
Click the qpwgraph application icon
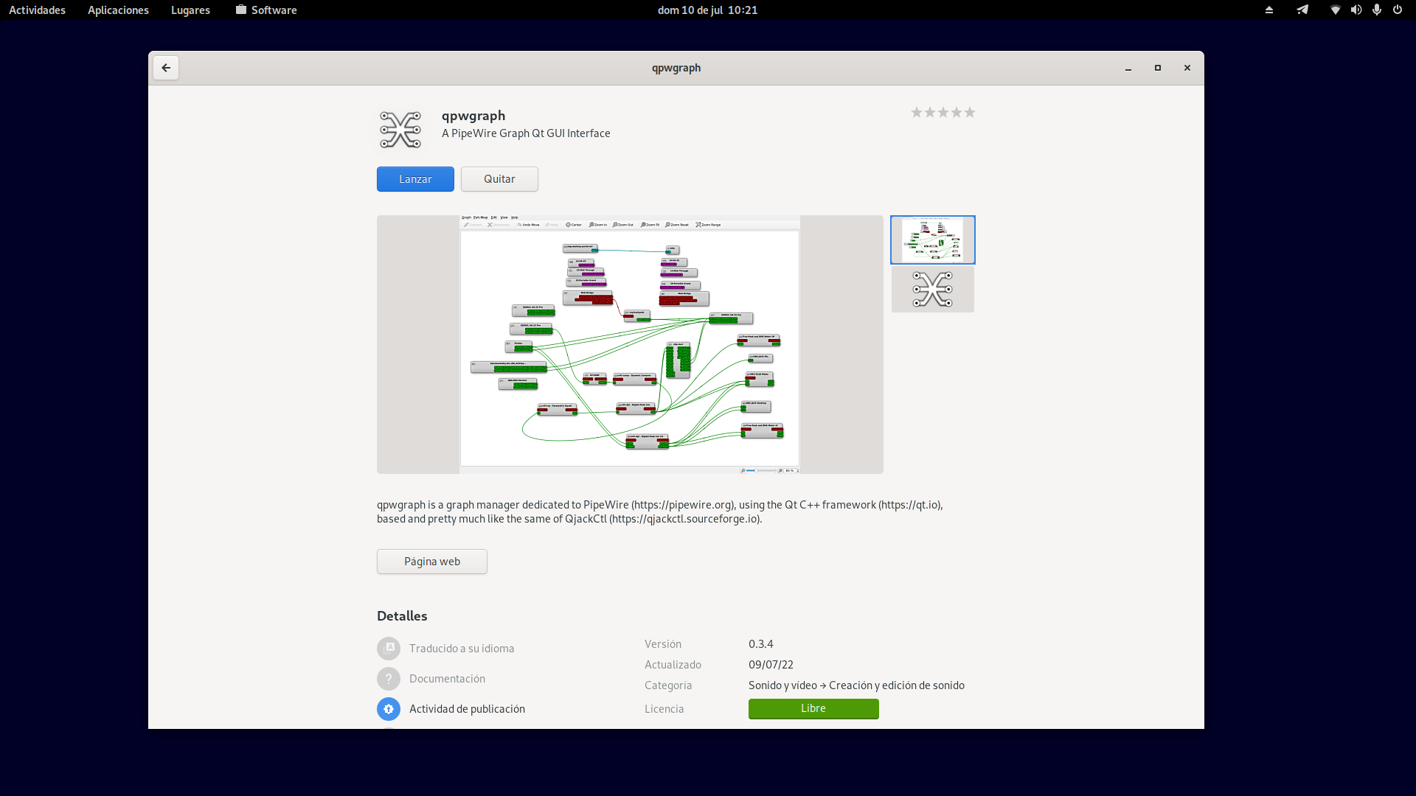click(400, 130)
